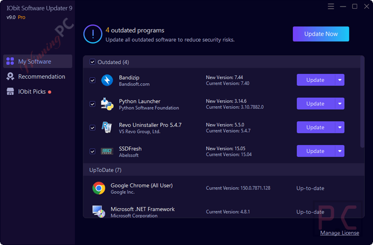This screenshot has width=373, height=245.
Task: Click Chrome's Current Version: 150.0.7871.128
Action: (x=238, y=188)
